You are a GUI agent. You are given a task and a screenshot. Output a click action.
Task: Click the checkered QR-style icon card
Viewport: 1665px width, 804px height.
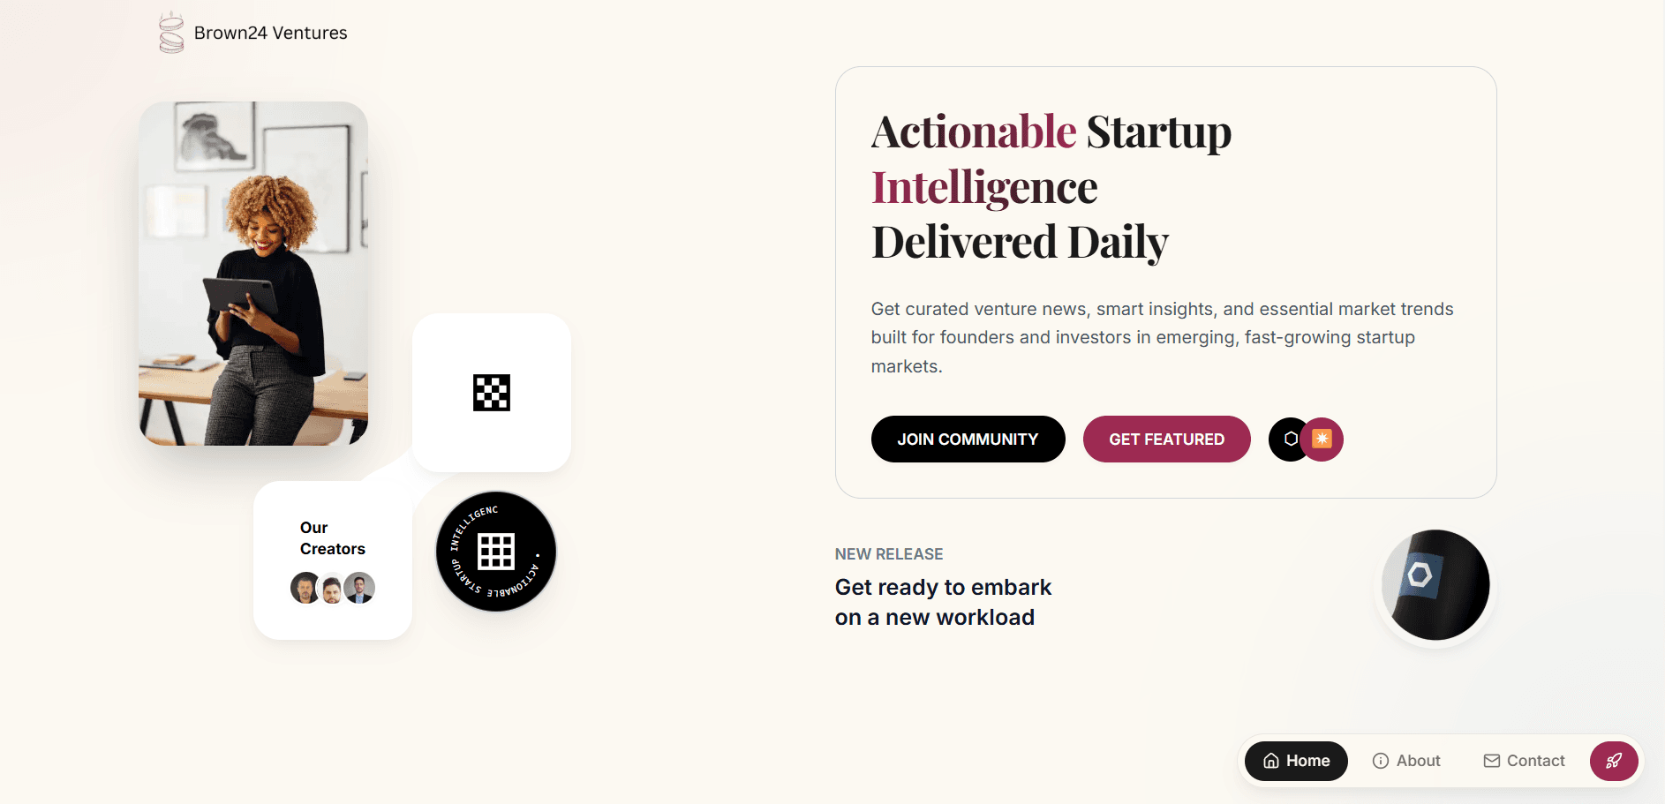pos(491,393)
